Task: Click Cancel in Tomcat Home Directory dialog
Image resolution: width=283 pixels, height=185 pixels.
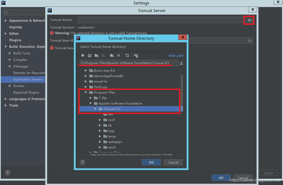Action: pos(173,162)
